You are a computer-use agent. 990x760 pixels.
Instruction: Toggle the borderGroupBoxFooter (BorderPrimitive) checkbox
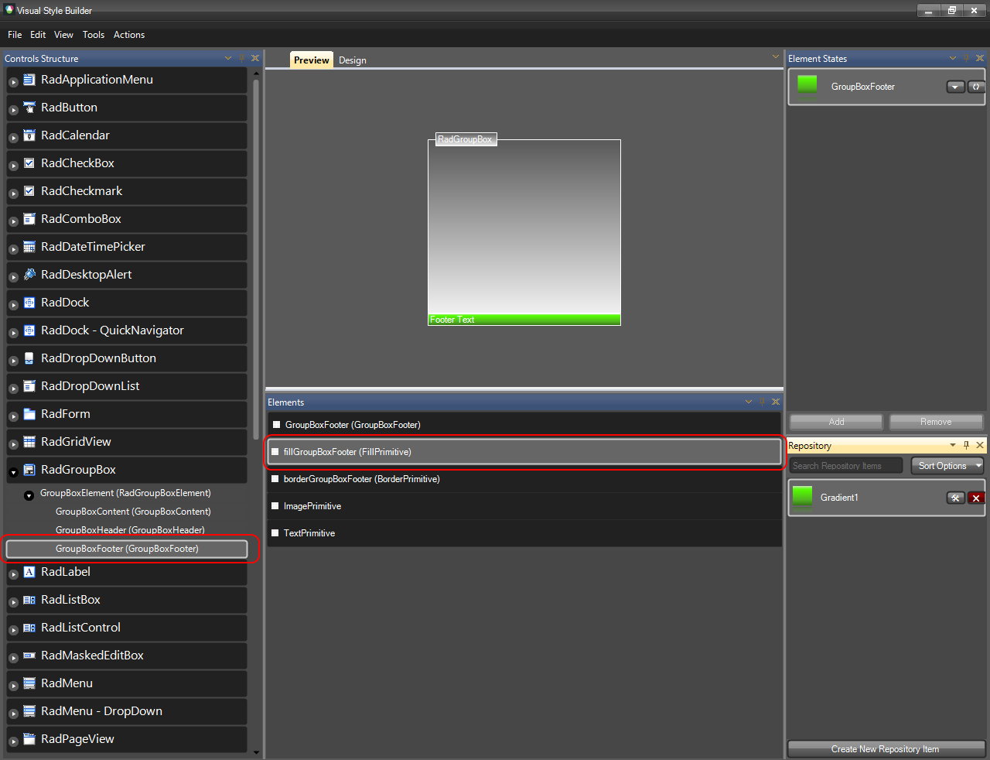coord(275,479)
